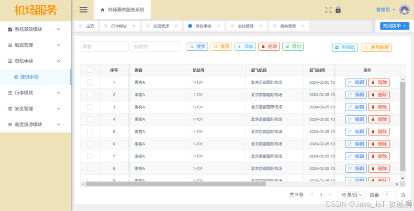This screenshot has height=211, width=414.
Task: Click the 系统基础模块 sidebar icon
Action: (x=10, y=29)
